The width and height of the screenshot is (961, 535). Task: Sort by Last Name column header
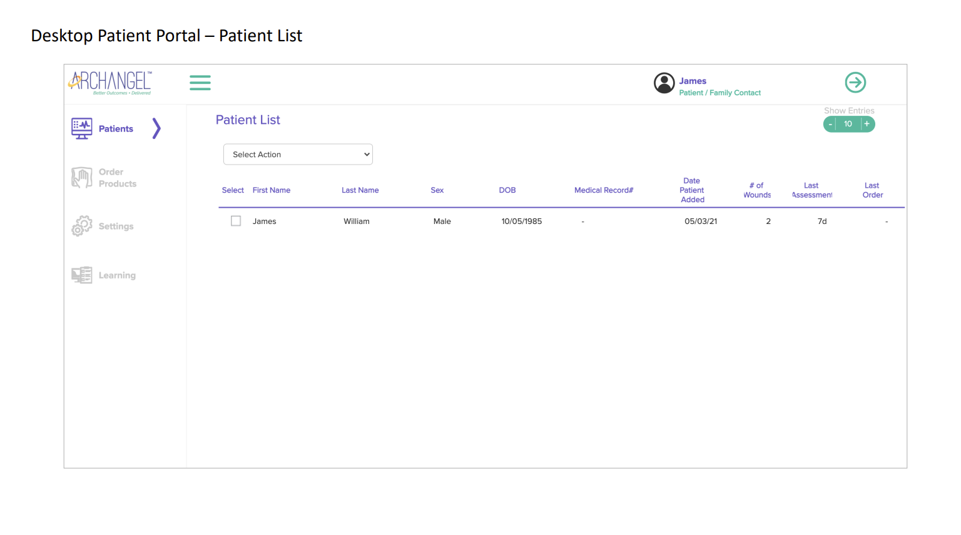coord(360,190)
